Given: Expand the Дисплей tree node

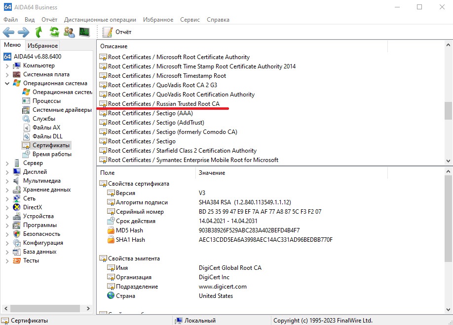Looking at the screenshot, I should click(x=7, y=172).
